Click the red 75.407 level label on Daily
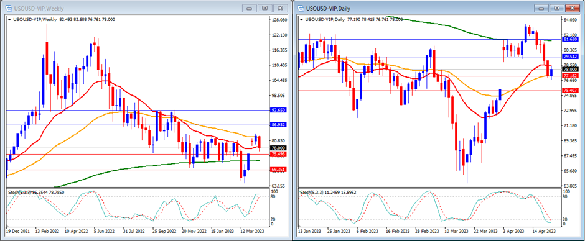The height and width of the screenshot is (241, 585). 571,91
